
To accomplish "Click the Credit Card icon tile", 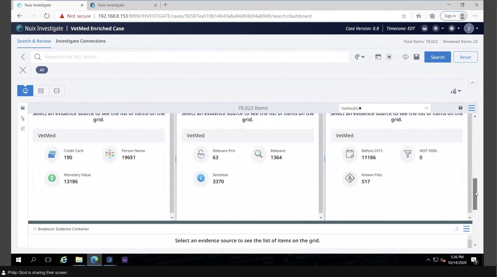I will [x=52, y=154].
